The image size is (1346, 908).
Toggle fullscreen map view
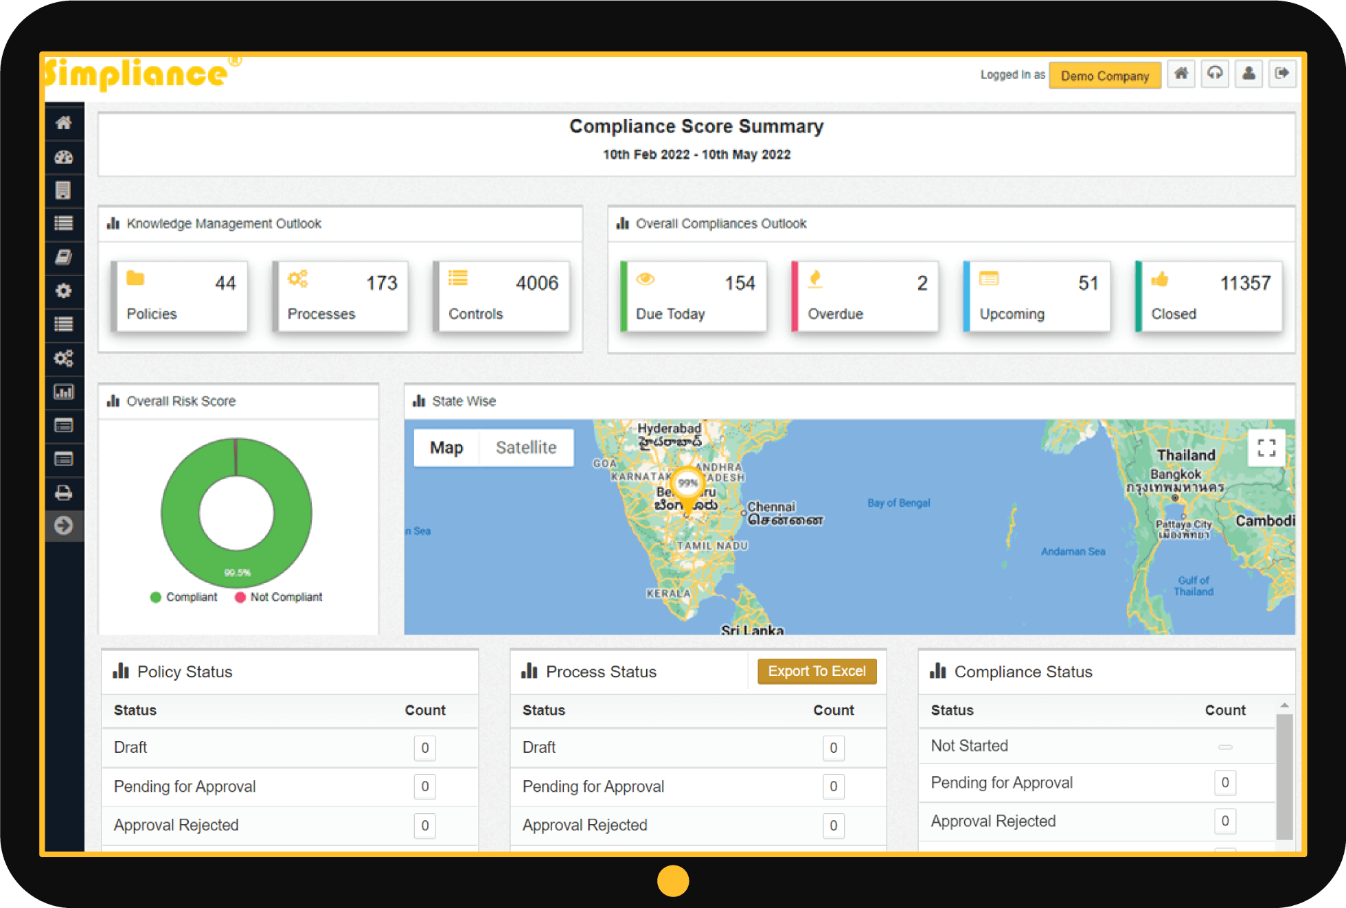point(1266,448)
